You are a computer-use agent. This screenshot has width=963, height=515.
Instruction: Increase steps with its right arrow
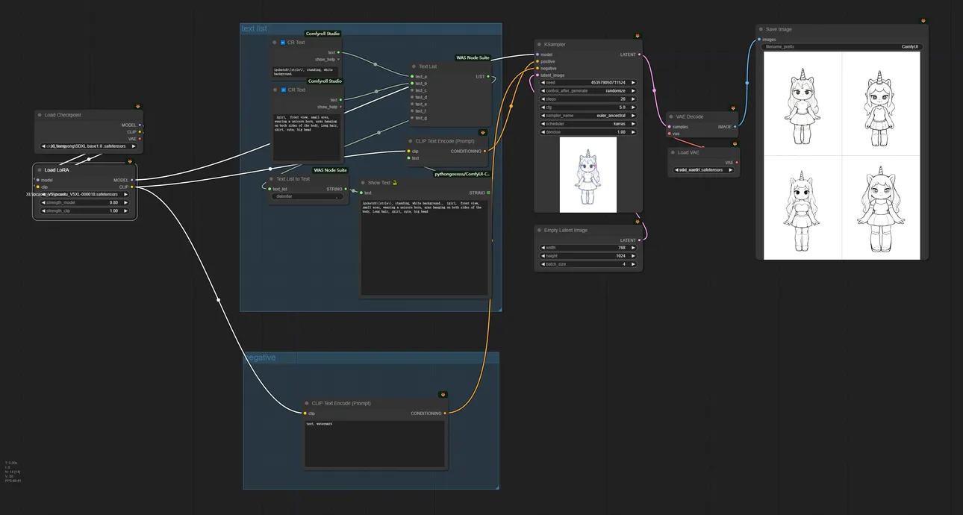coord(633,99)
